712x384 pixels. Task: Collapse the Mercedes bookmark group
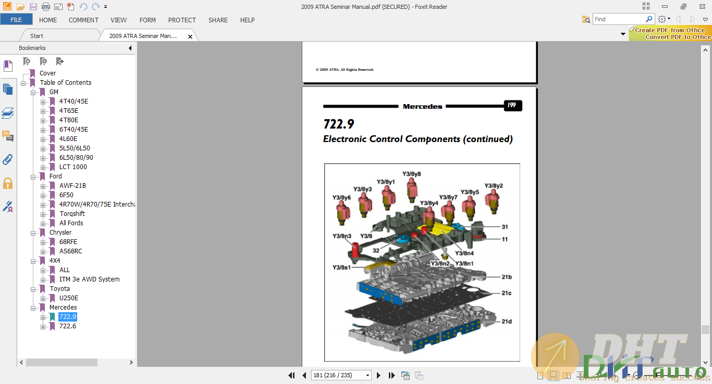pos(33,308)
